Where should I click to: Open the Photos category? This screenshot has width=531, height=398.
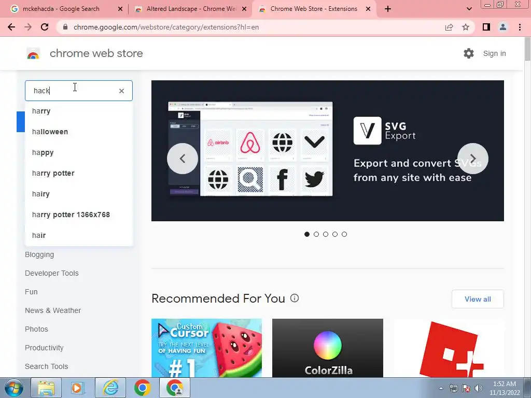point(36,329)
